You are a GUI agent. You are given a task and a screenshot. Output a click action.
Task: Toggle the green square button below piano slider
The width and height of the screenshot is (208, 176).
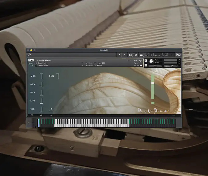click(153, 103)
